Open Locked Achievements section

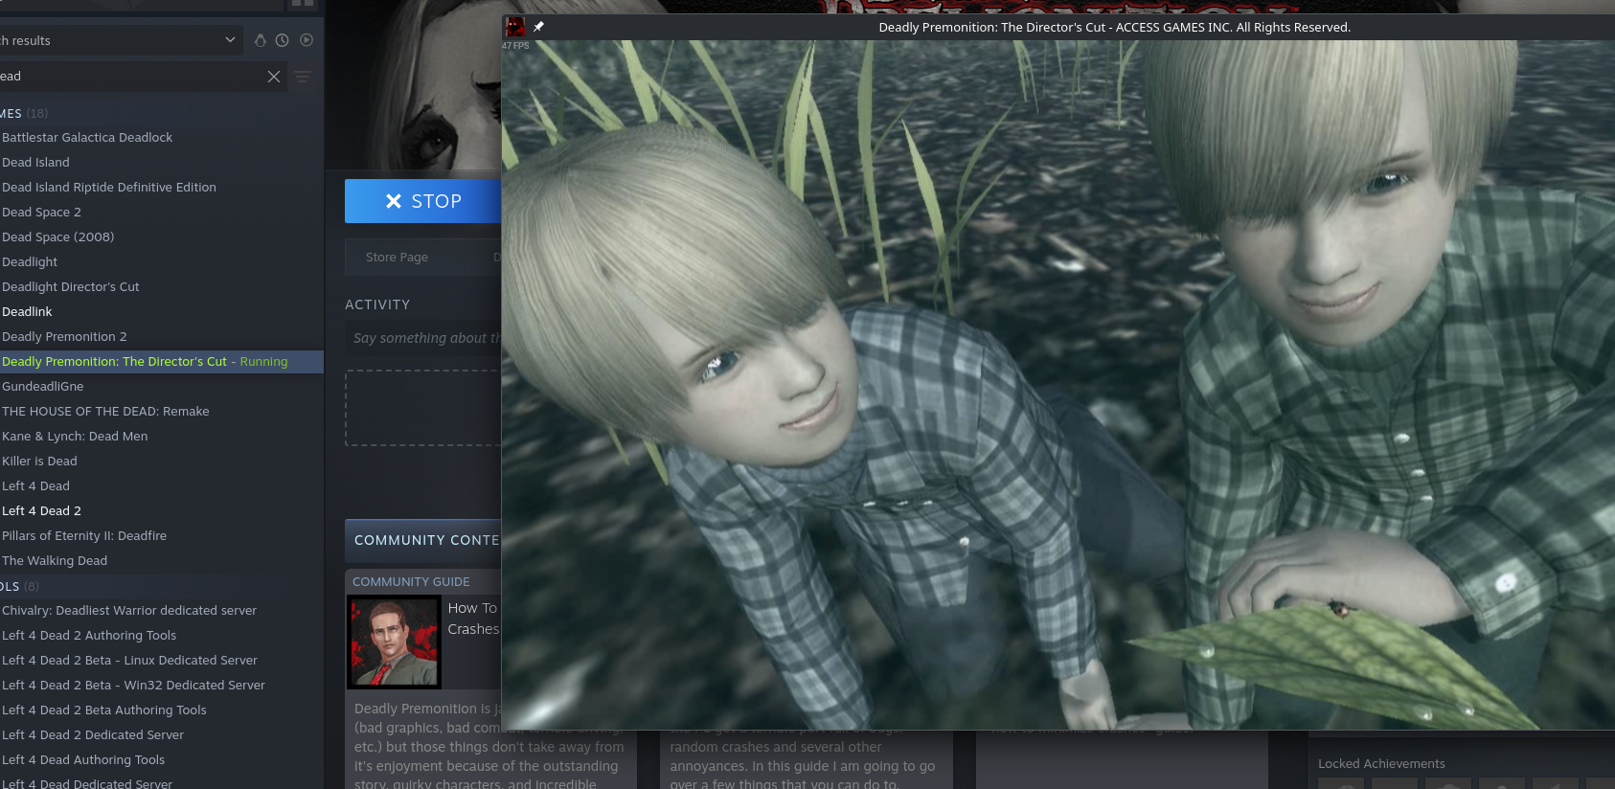pyautogui.click(x=1381, y=764)
